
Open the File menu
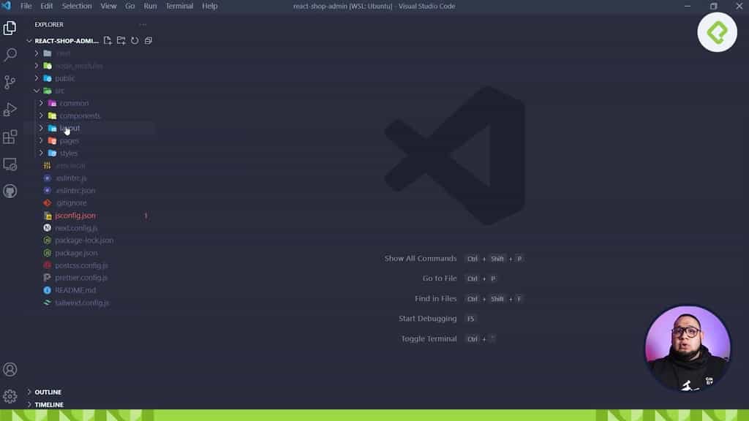[26, 6]
